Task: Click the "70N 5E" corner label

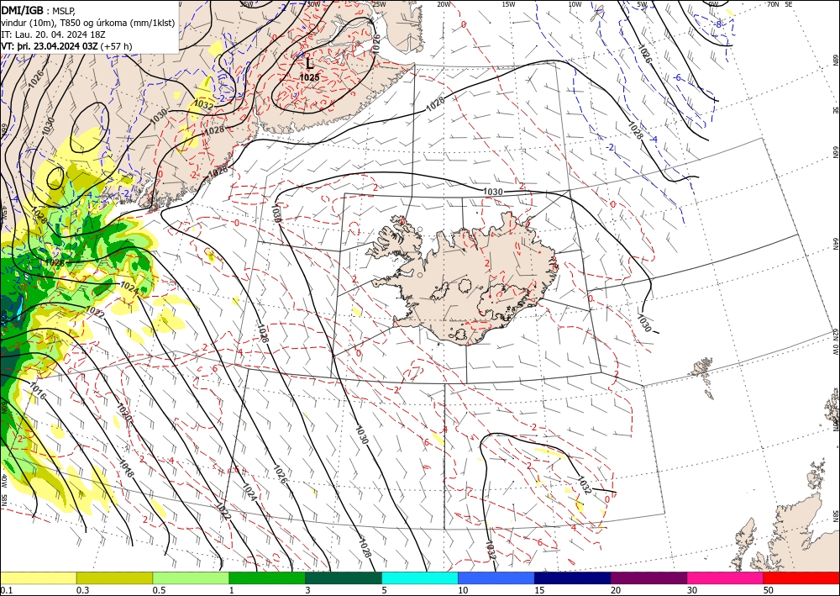Action: [x=780, y=4]
